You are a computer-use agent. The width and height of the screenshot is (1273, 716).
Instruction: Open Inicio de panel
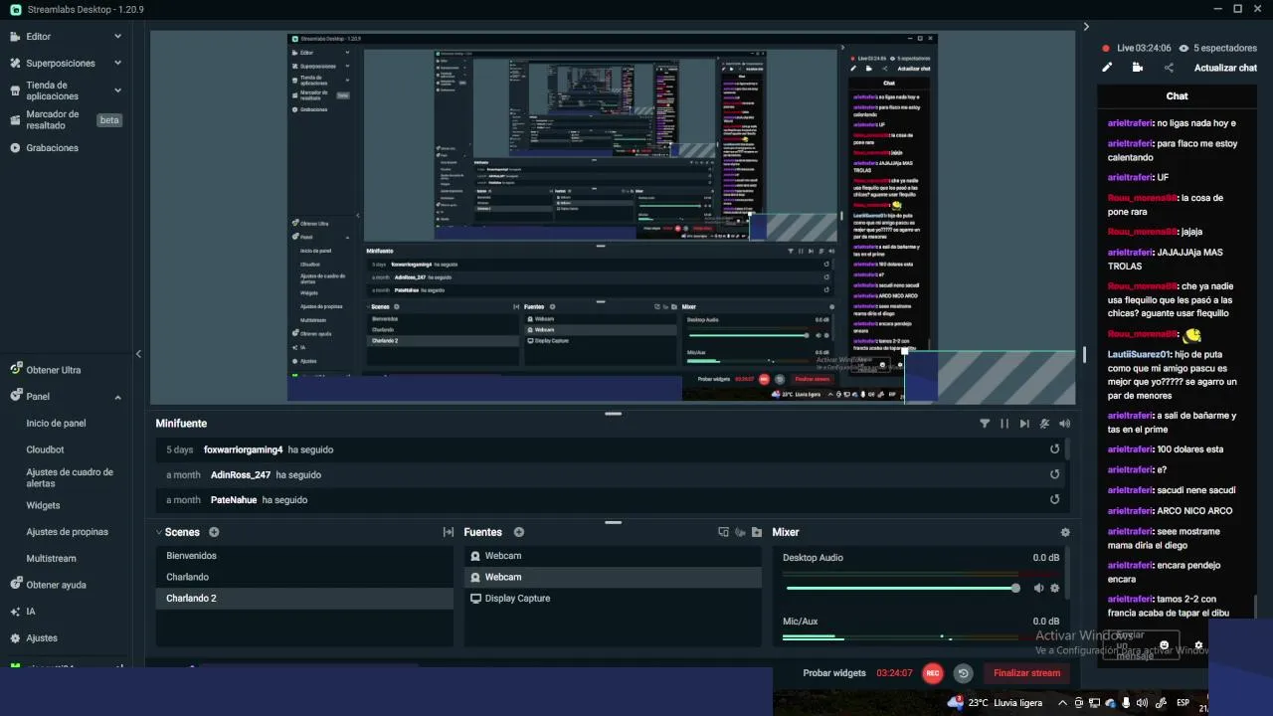pyautogui.click(x=56, y=424)
